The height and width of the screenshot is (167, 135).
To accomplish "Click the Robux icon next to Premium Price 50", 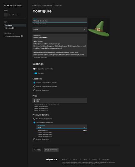I will [x=84, y=131].
